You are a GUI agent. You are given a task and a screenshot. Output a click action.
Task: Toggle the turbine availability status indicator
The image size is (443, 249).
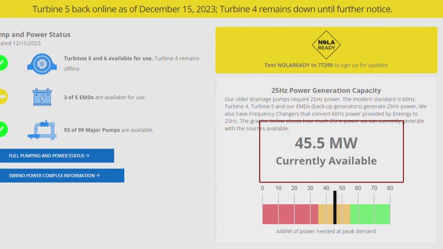2,63
